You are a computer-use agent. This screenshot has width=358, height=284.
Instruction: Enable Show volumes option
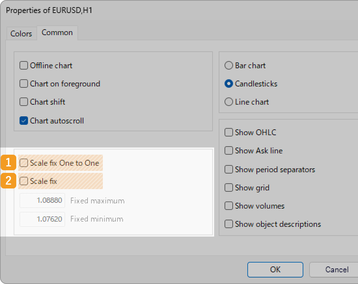(229, 206)
